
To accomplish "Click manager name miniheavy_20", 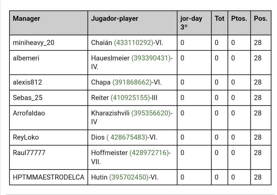I will tap(34, 43).
